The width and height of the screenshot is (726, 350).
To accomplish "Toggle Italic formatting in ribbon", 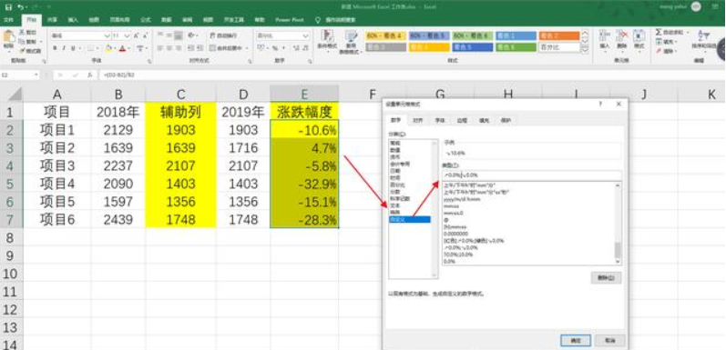I will point(64,48).
